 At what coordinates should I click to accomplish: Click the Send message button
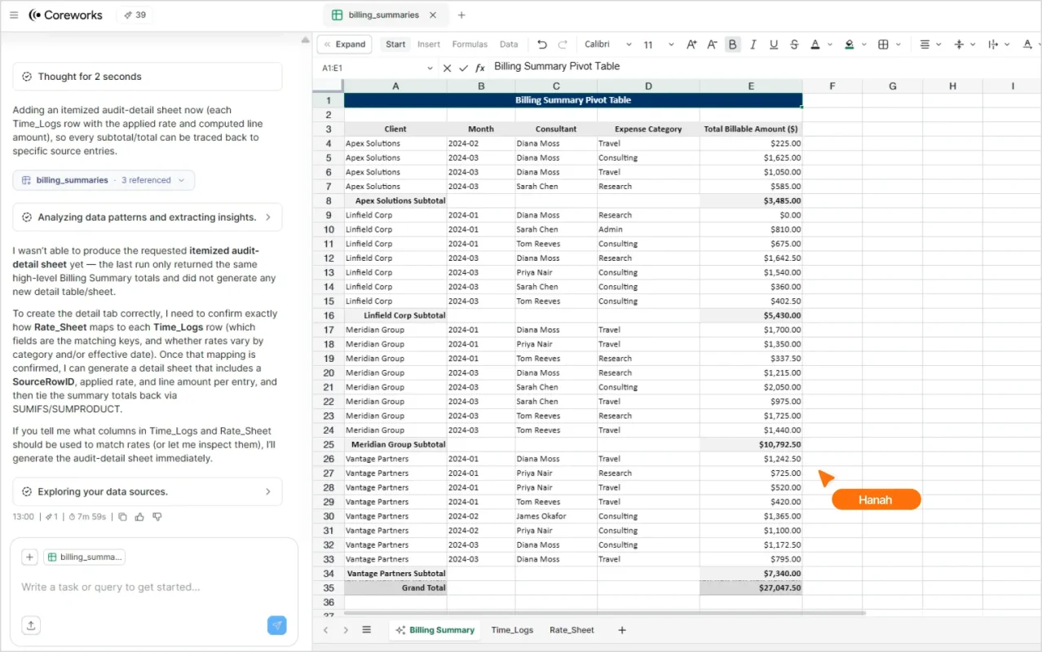pos(276,625)
